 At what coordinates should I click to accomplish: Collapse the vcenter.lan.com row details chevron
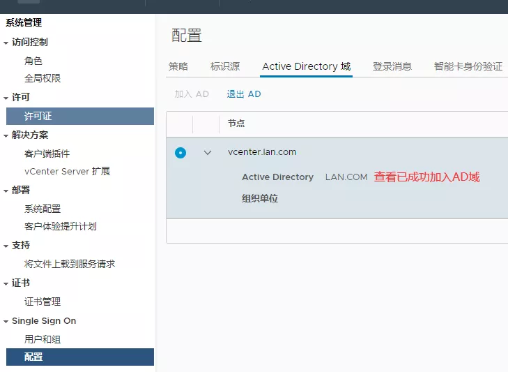click(x=207, y=152)
